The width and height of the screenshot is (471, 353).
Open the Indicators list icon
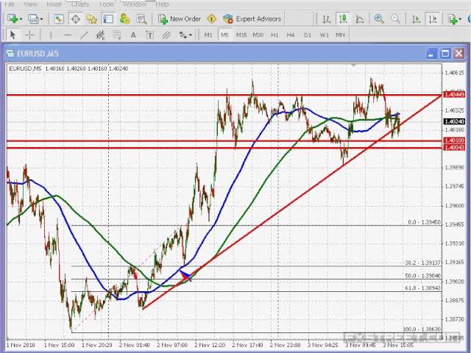453,19
